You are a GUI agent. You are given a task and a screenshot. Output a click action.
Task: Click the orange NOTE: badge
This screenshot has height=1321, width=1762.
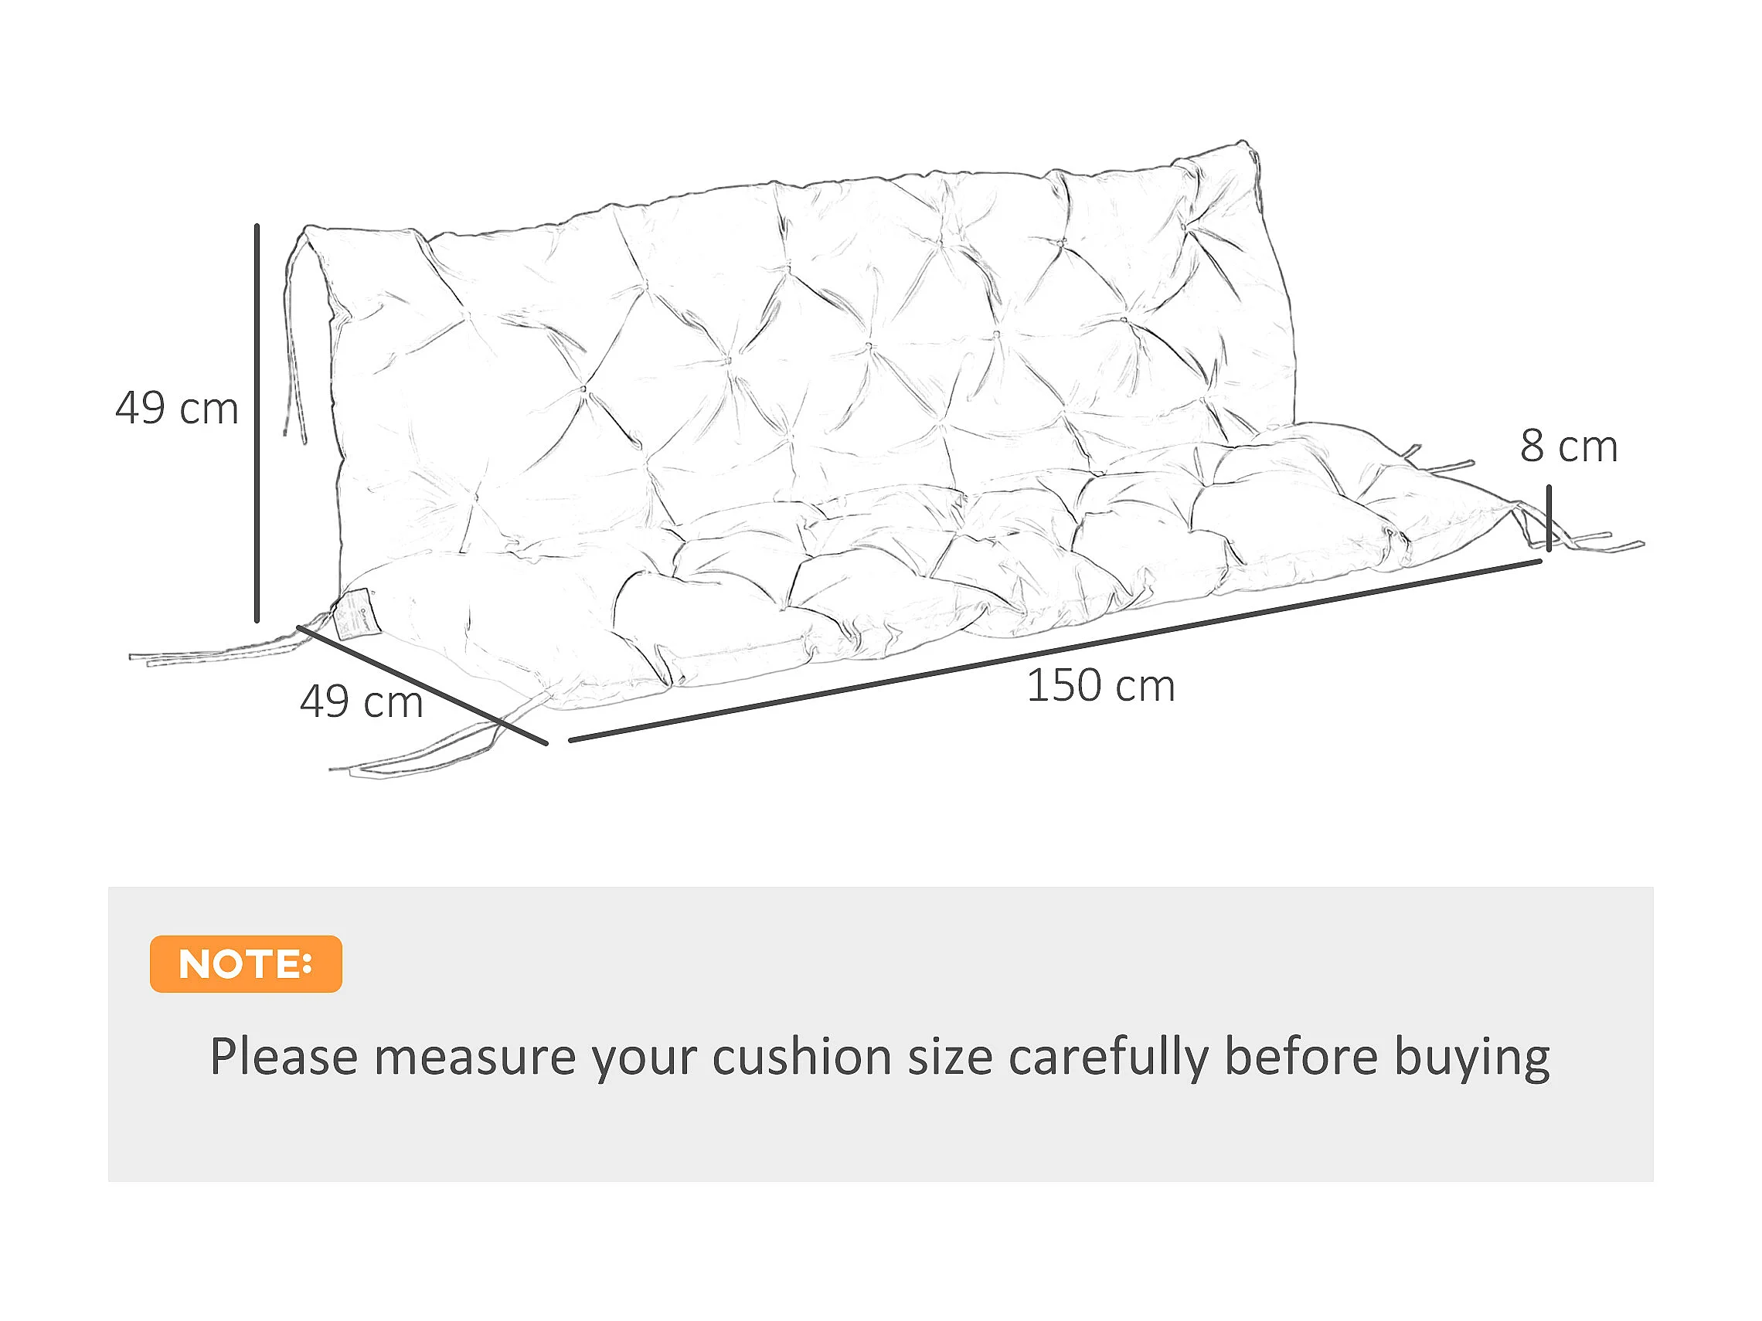tap(245, 963)
